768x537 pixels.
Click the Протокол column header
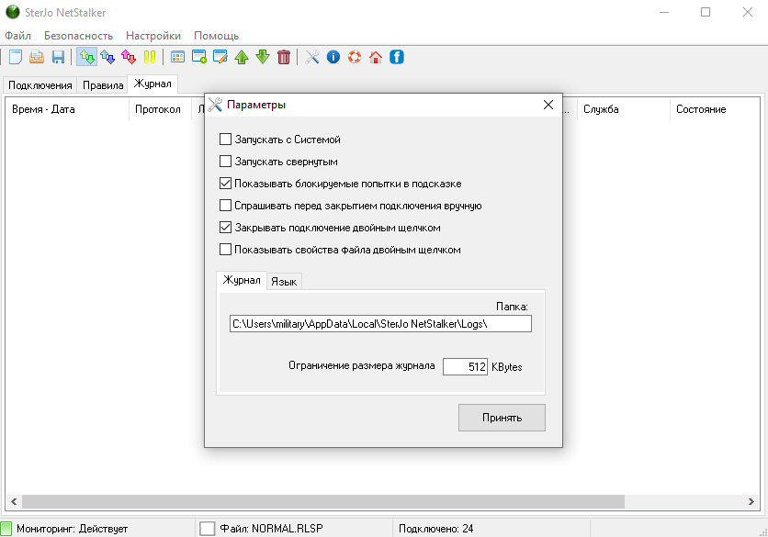[158, 109]
